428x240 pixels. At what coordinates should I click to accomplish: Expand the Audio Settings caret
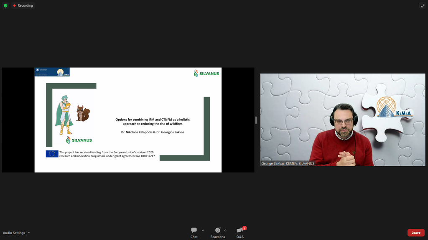[29, 233]
